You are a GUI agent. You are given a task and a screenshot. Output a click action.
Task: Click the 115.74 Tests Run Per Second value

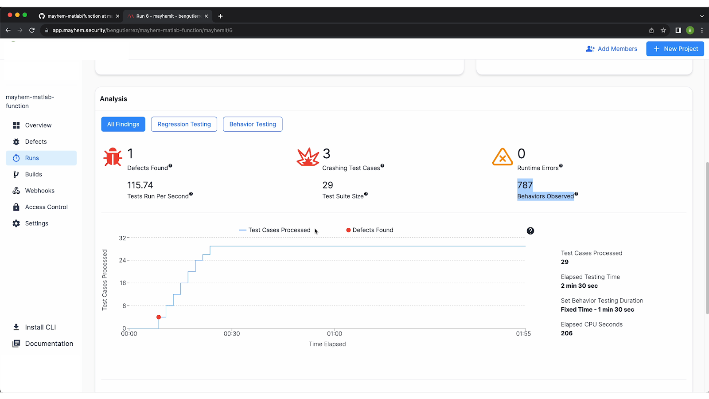pos(140,185)
